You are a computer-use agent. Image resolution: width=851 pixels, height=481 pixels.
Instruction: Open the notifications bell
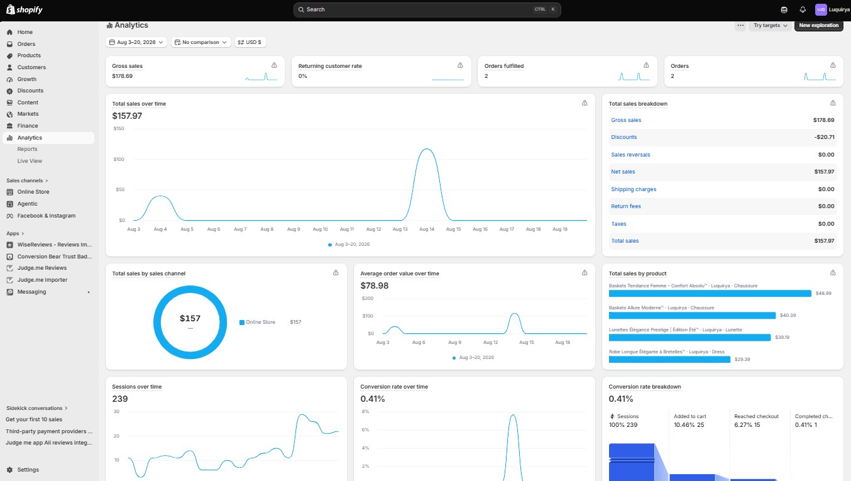tap(803, 9)
